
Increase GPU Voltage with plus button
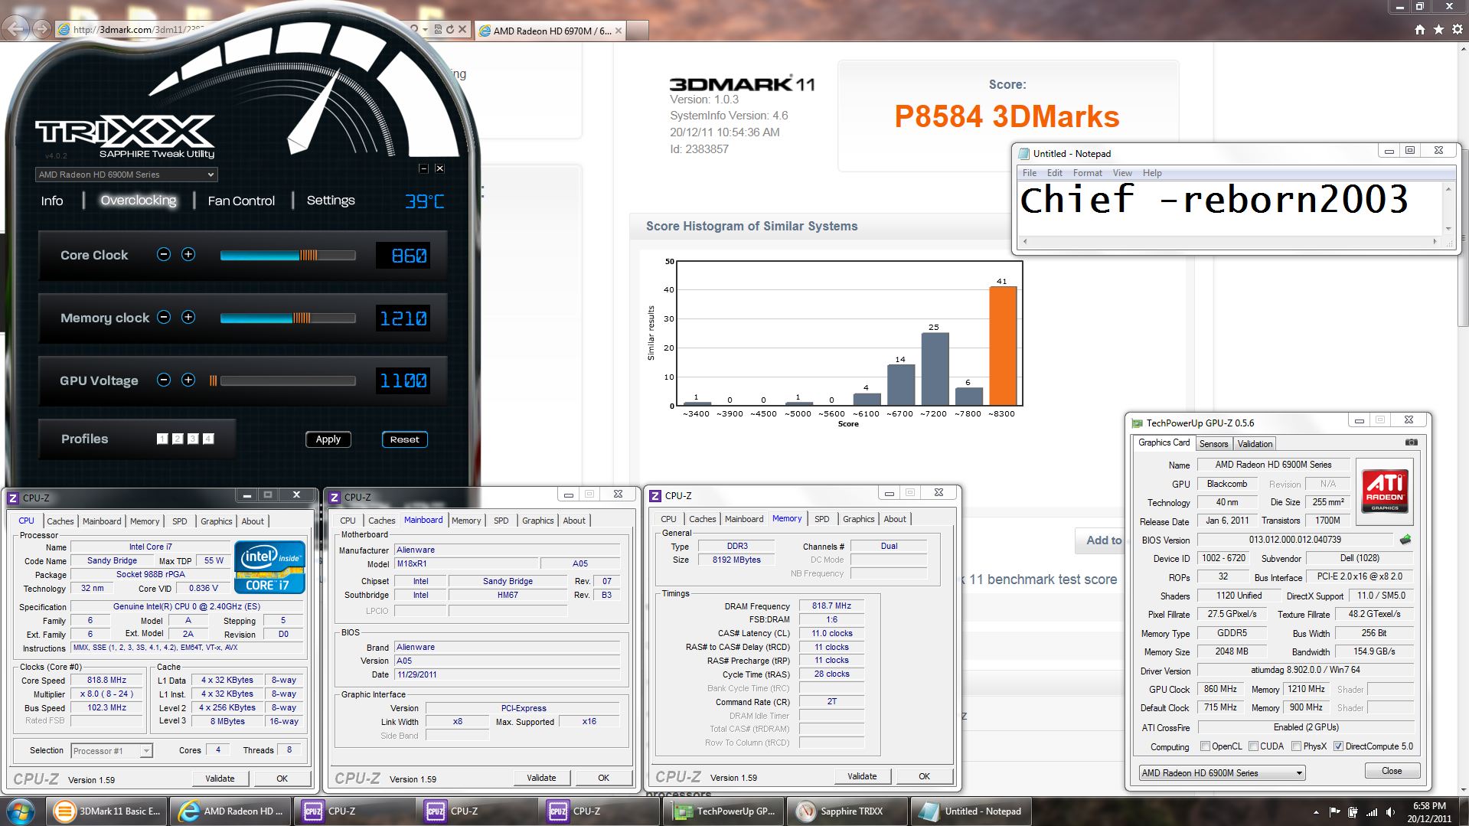[x=188, y=380]
